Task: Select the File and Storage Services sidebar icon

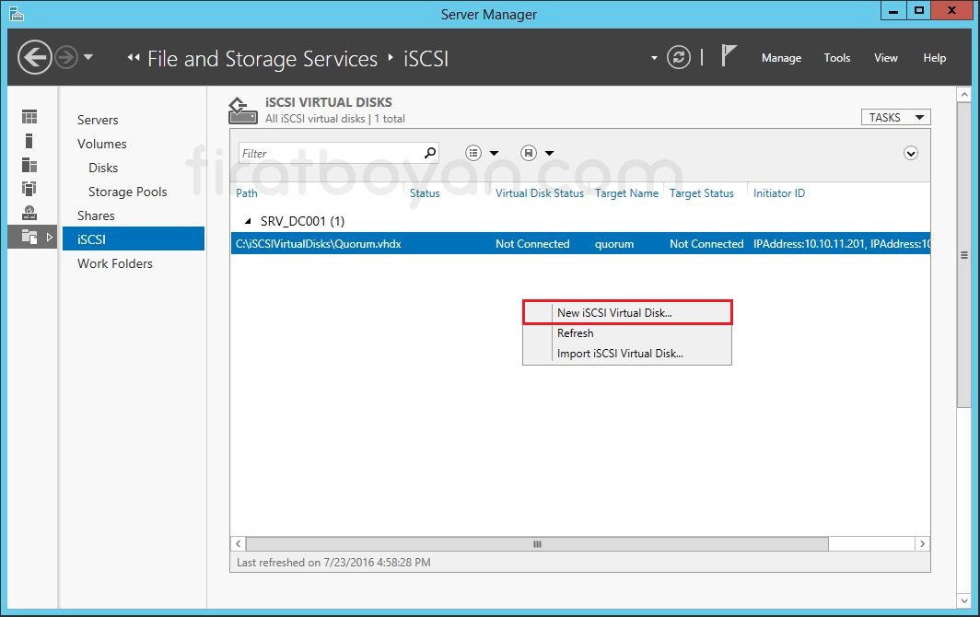Action: coord(29,237)
